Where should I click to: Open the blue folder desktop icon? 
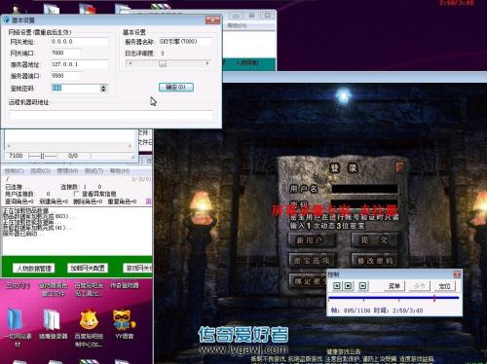(18, 326)
